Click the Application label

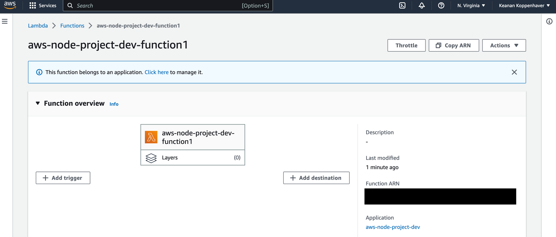380,218
